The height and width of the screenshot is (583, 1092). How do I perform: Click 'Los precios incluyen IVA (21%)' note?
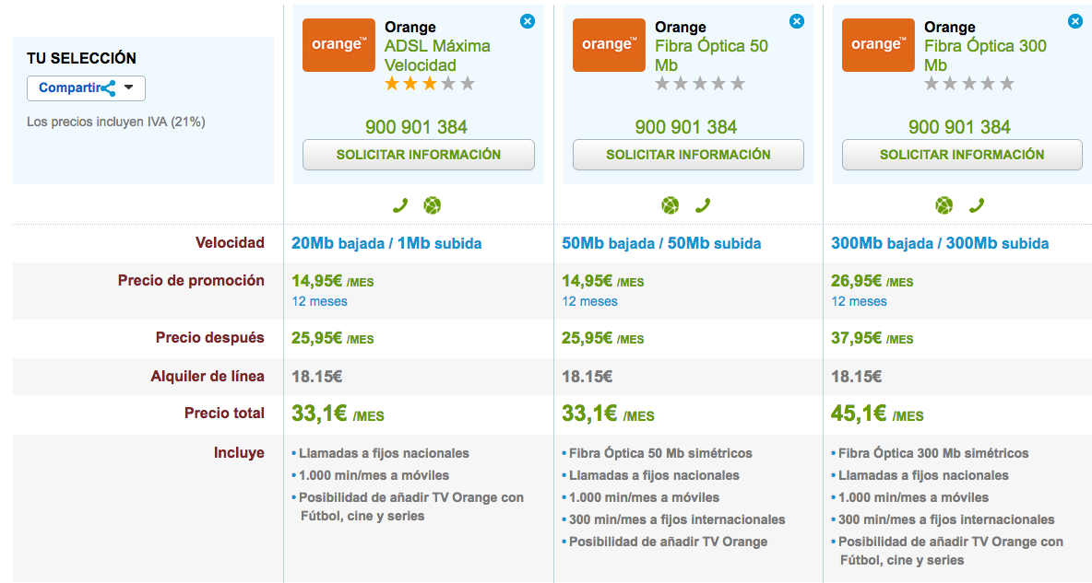(116, 122)
